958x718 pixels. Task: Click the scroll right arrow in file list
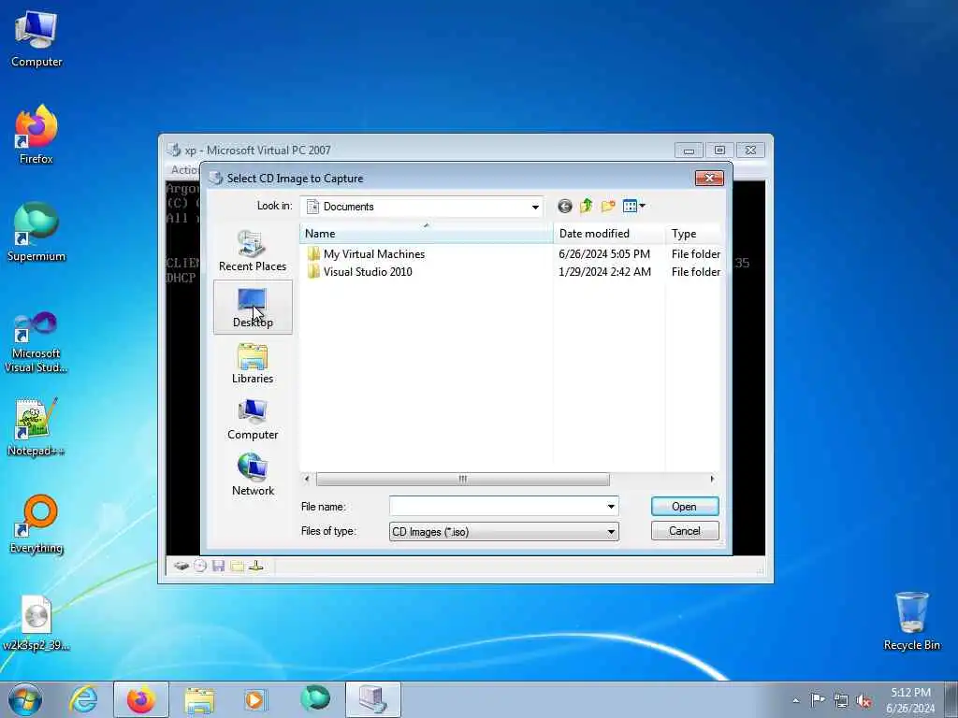(712, 480)
